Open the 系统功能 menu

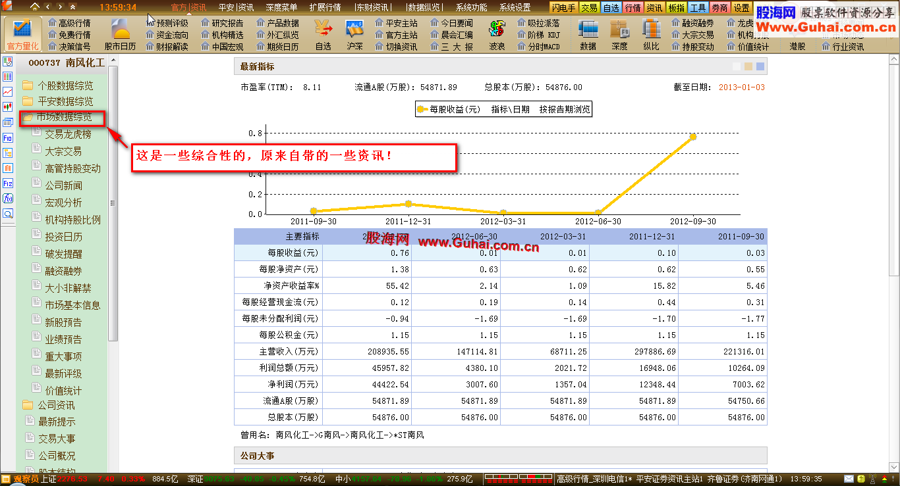click(x=472, y=8)
